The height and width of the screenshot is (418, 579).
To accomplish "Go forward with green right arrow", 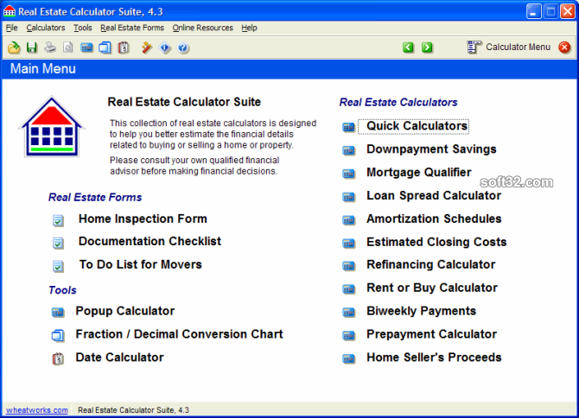I will (x=427, y=47).
